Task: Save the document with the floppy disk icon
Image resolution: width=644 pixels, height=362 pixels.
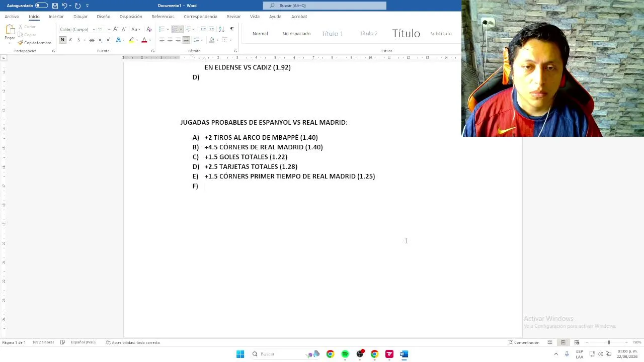Action: (55, 6)
